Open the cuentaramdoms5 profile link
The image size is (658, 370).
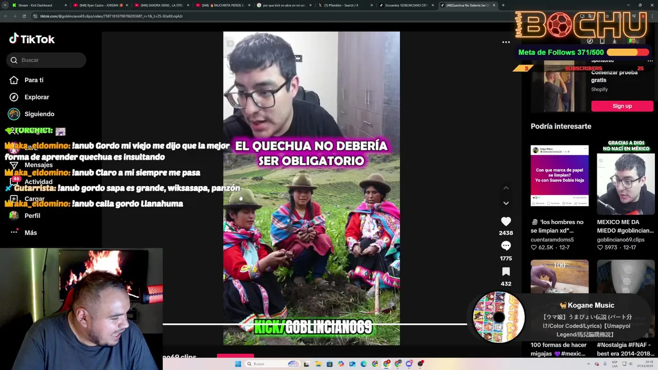(x=552, y=239)
